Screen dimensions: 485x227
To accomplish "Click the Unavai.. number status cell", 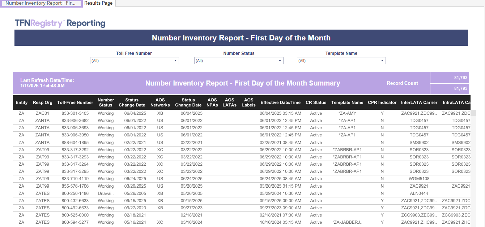I will (106, 193).
